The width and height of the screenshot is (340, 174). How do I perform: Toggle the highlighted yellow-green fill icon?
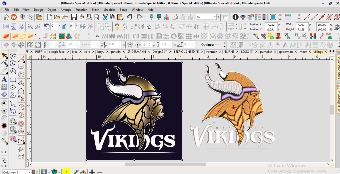pyautogui.click(x=271, y=36)
